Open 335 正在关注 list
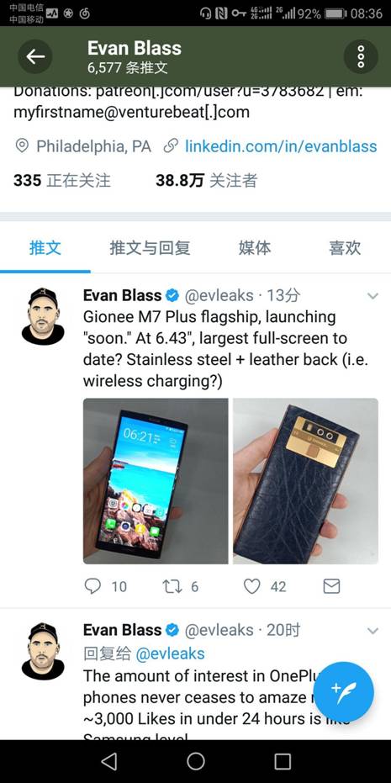The image size is (391, 783). tap(62, 180)
